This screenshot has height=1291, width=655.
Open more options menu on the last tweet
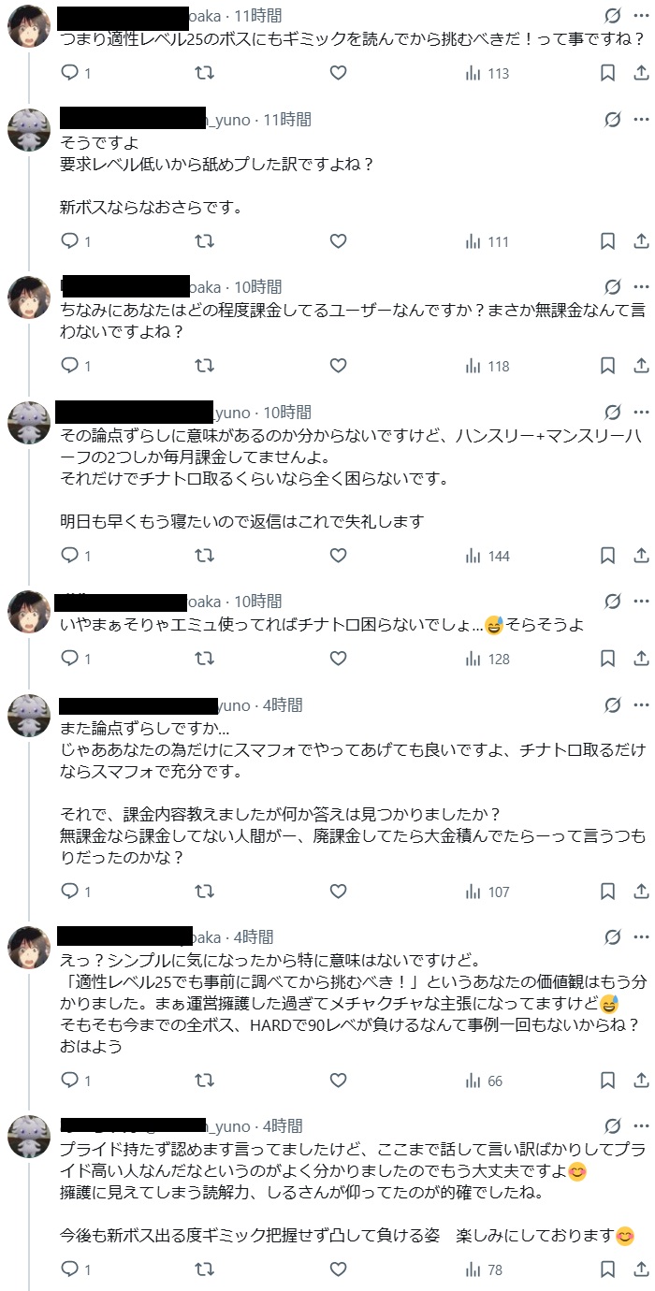coord(641,1126)
